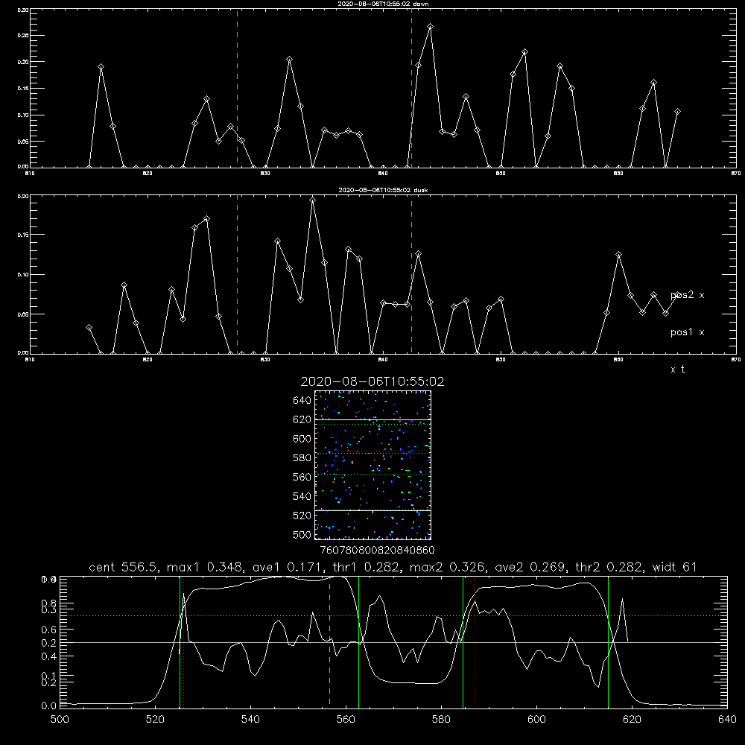This screenshot has width=745, height=745.
Task: Click the highest diamond marker in dusk plot
Action: pyautogui.click(x=313, y=200)
